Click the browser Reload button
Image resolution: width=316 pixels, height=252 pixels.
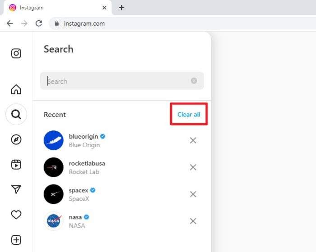click(39, 23)
